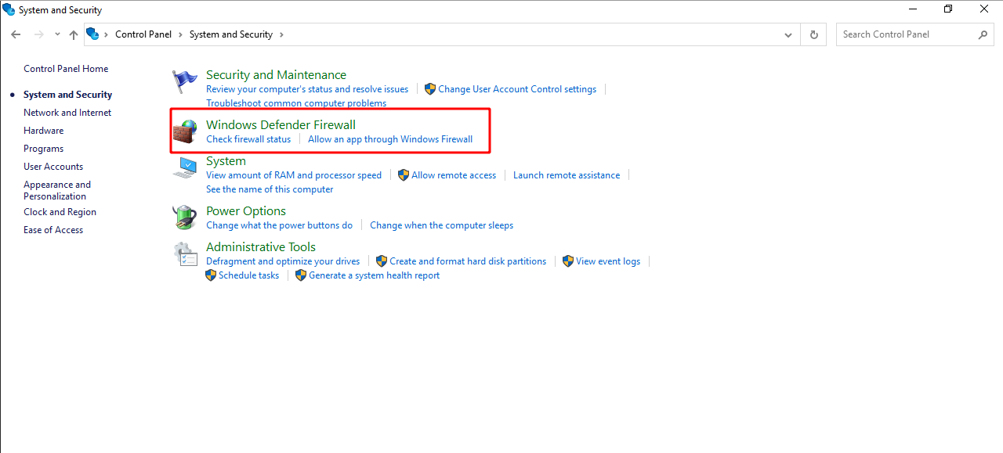Open Control Panel Home in sidebar
This screenshot has height=453, width=1003.
tap(66, 69)
